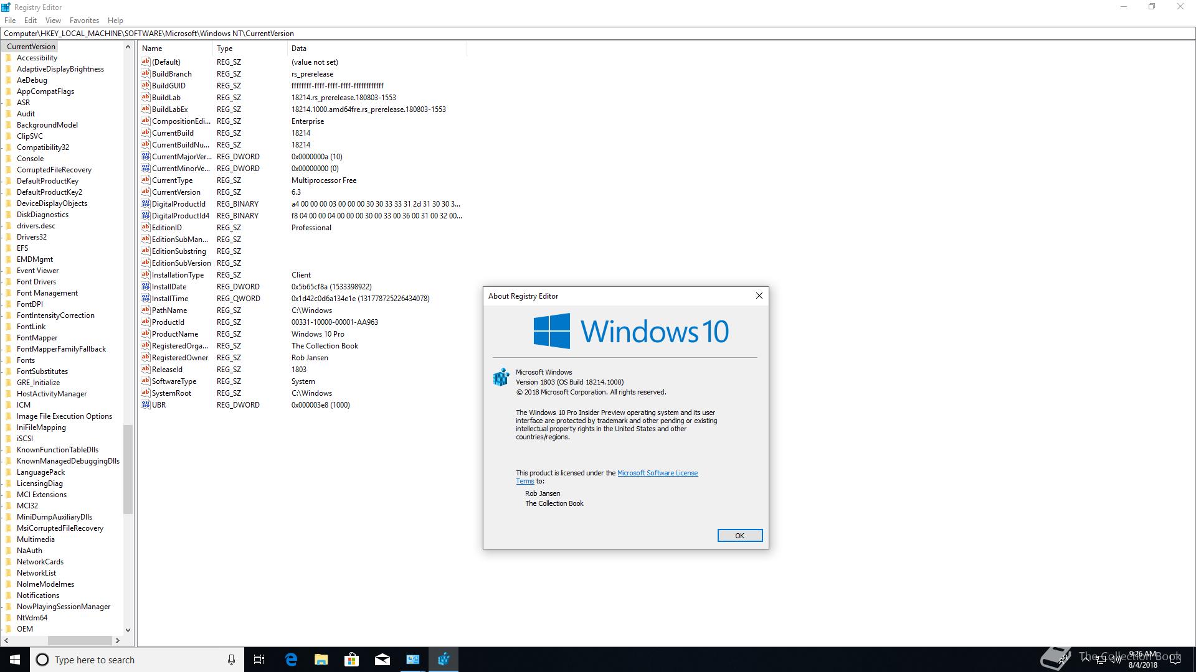1196x672 pixels.
Task: Select the CurrentBuild string value icon
Action: tap(146, 133)
